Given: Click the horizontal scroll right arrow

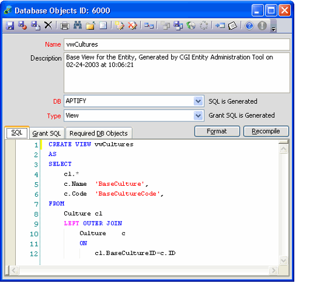Looking at the screenshot, I should (x=273, y=270).
